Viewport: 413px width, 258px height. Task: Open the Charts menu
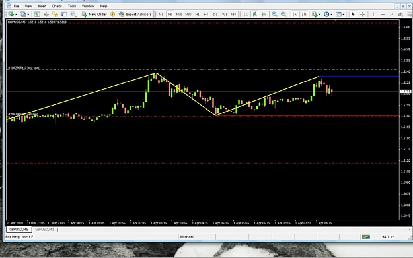[x=57, y=6]
